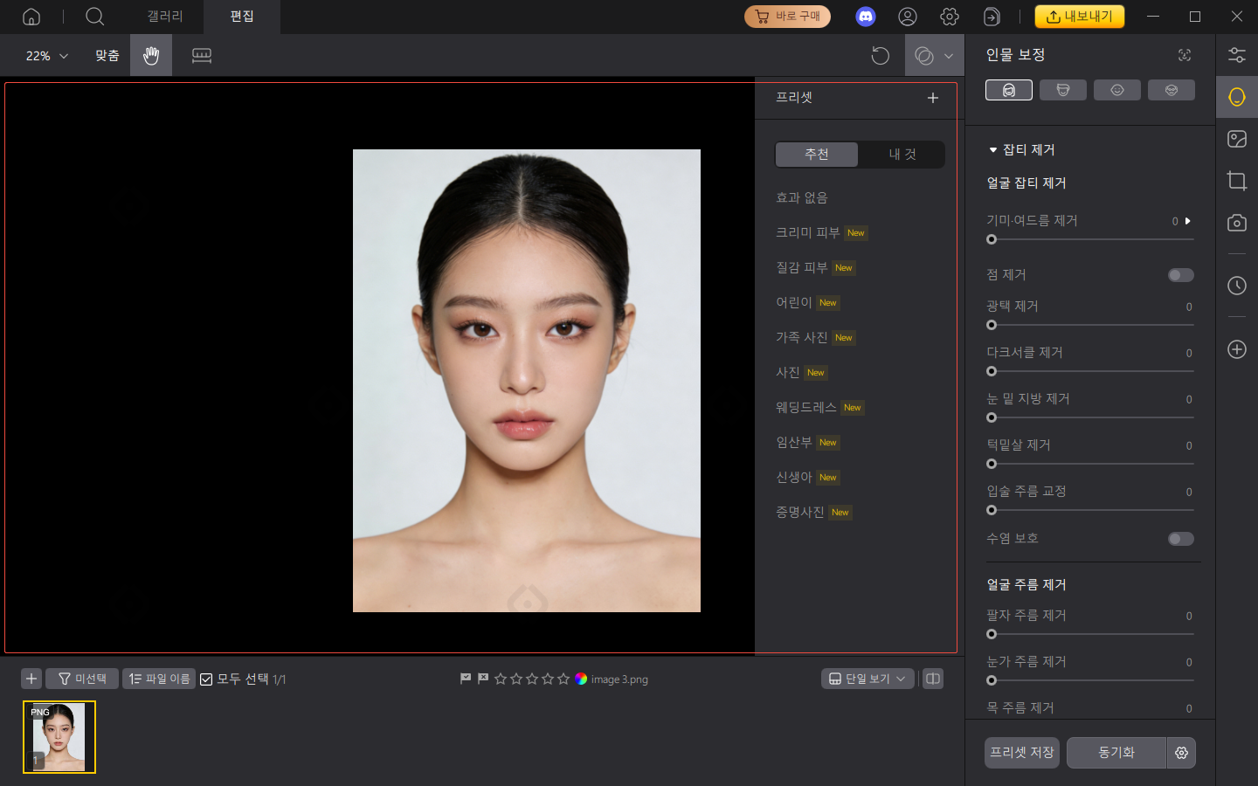Select the image 3.png thumbnail

(x=59, y=737)
